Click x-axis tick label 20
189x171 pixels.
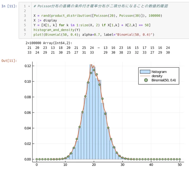[94, 165]
